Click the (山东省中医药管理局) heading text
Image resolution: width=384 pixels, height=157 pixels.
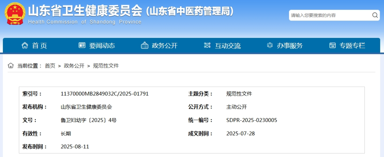point(189,11)
